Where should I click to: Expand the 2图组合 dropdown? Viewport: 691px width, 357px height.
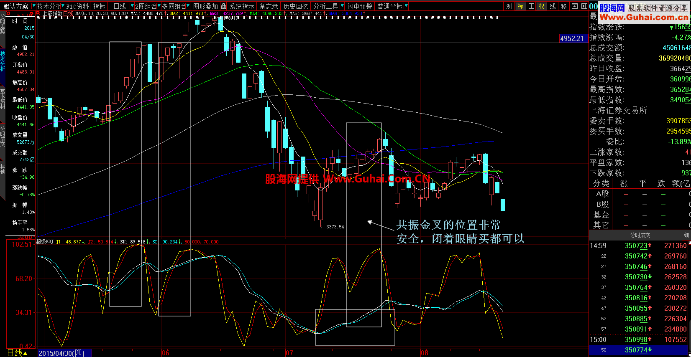click(x=159, y=6)
